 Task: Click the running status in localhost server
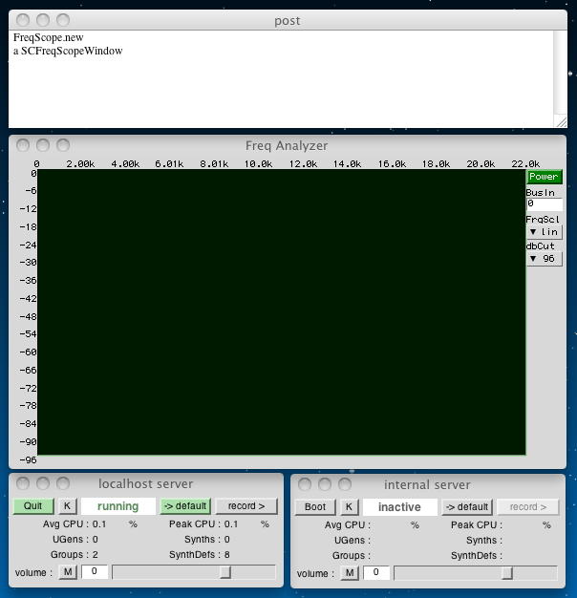tap(118, 506)
